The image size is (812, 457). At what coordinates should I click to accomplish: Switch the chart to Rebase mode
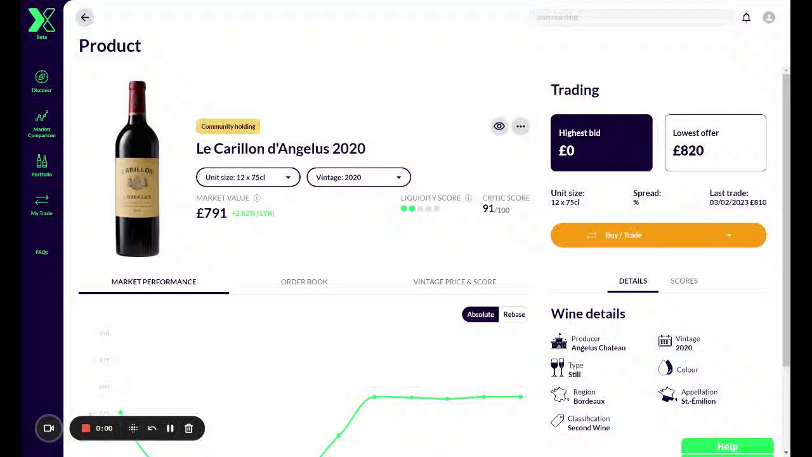514,314
